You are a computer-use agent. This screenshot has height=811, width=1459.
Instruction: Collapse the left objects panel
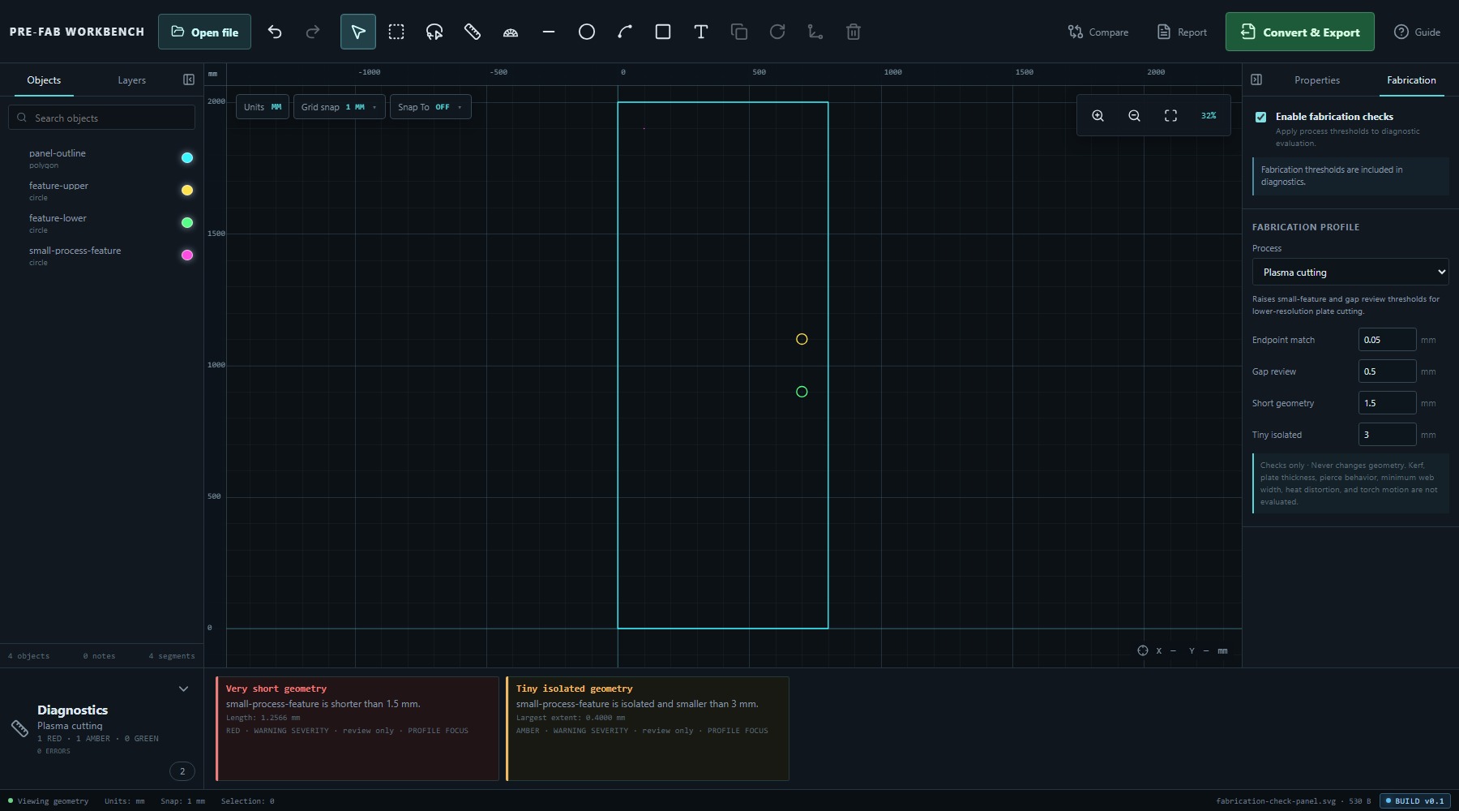[189, 79]
